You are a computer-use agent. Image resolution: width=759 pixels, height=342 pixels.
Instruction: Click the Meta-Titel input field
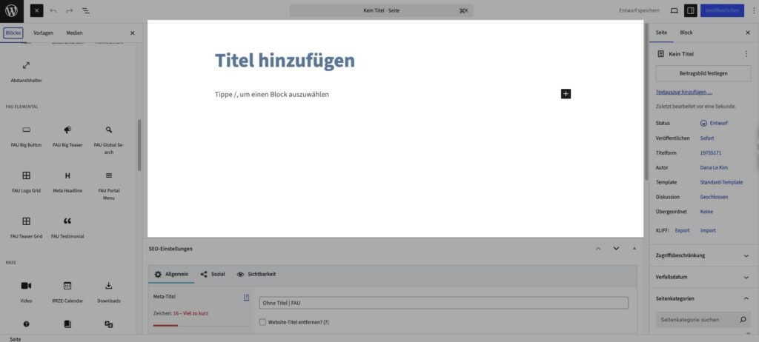coord(443,303)
